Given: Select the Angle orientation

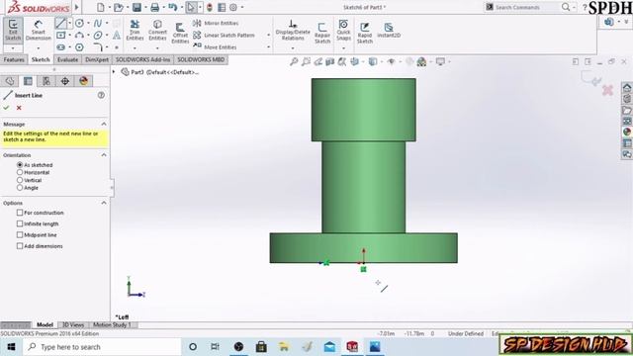Looking at the screenshot, I should [20, 188].
